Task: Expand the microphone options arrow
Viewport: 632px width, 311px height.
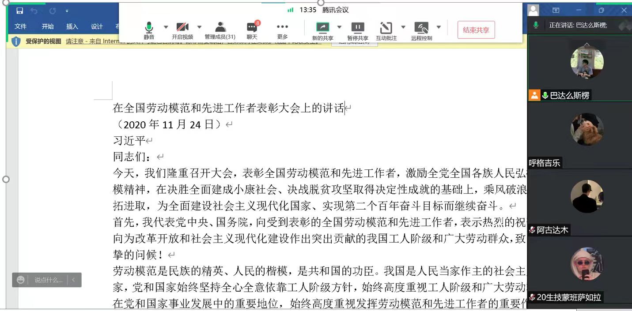Action: coord(166,27)
